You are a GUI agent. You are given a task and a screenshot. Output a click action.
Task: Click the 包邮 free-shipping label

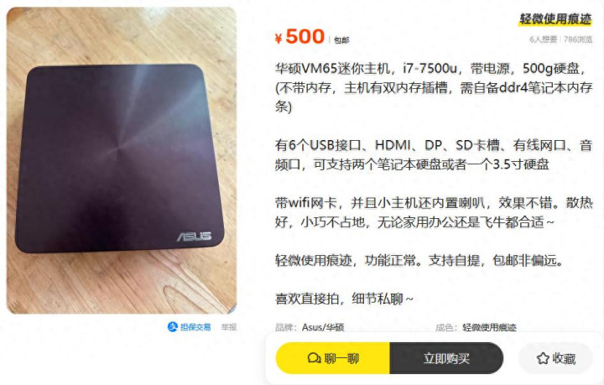tap(341, 39)
